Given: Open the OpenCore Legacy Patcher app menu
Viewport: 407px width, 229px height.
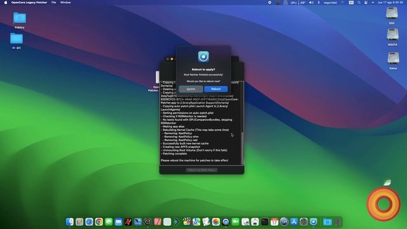Looking at the screenshot, I should (29, 3).
